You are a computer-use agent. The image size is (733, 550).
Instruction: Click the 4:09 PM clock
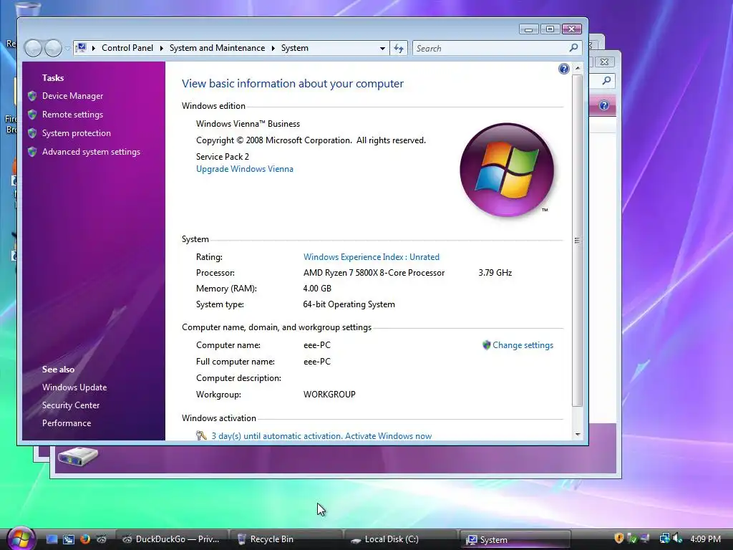click(x=705, y=539)
